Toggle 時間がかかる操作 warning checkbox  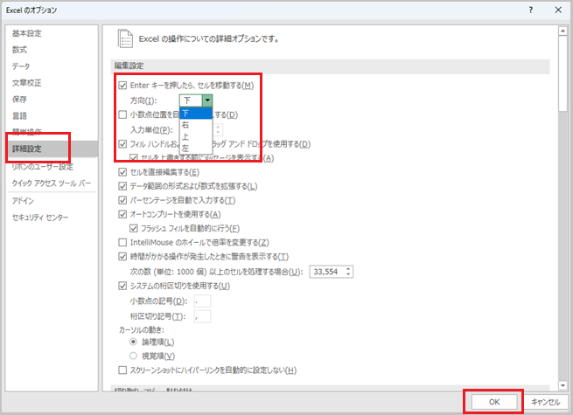pyautogui.click(x=122, y=257)
